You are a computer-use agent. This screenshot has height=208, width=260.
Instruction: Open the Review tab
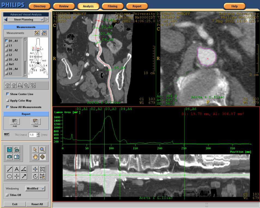click(x=64, y=6)
